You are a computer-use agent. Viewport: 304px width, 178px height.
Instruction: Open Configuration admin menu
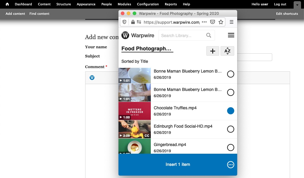(148, 4)
